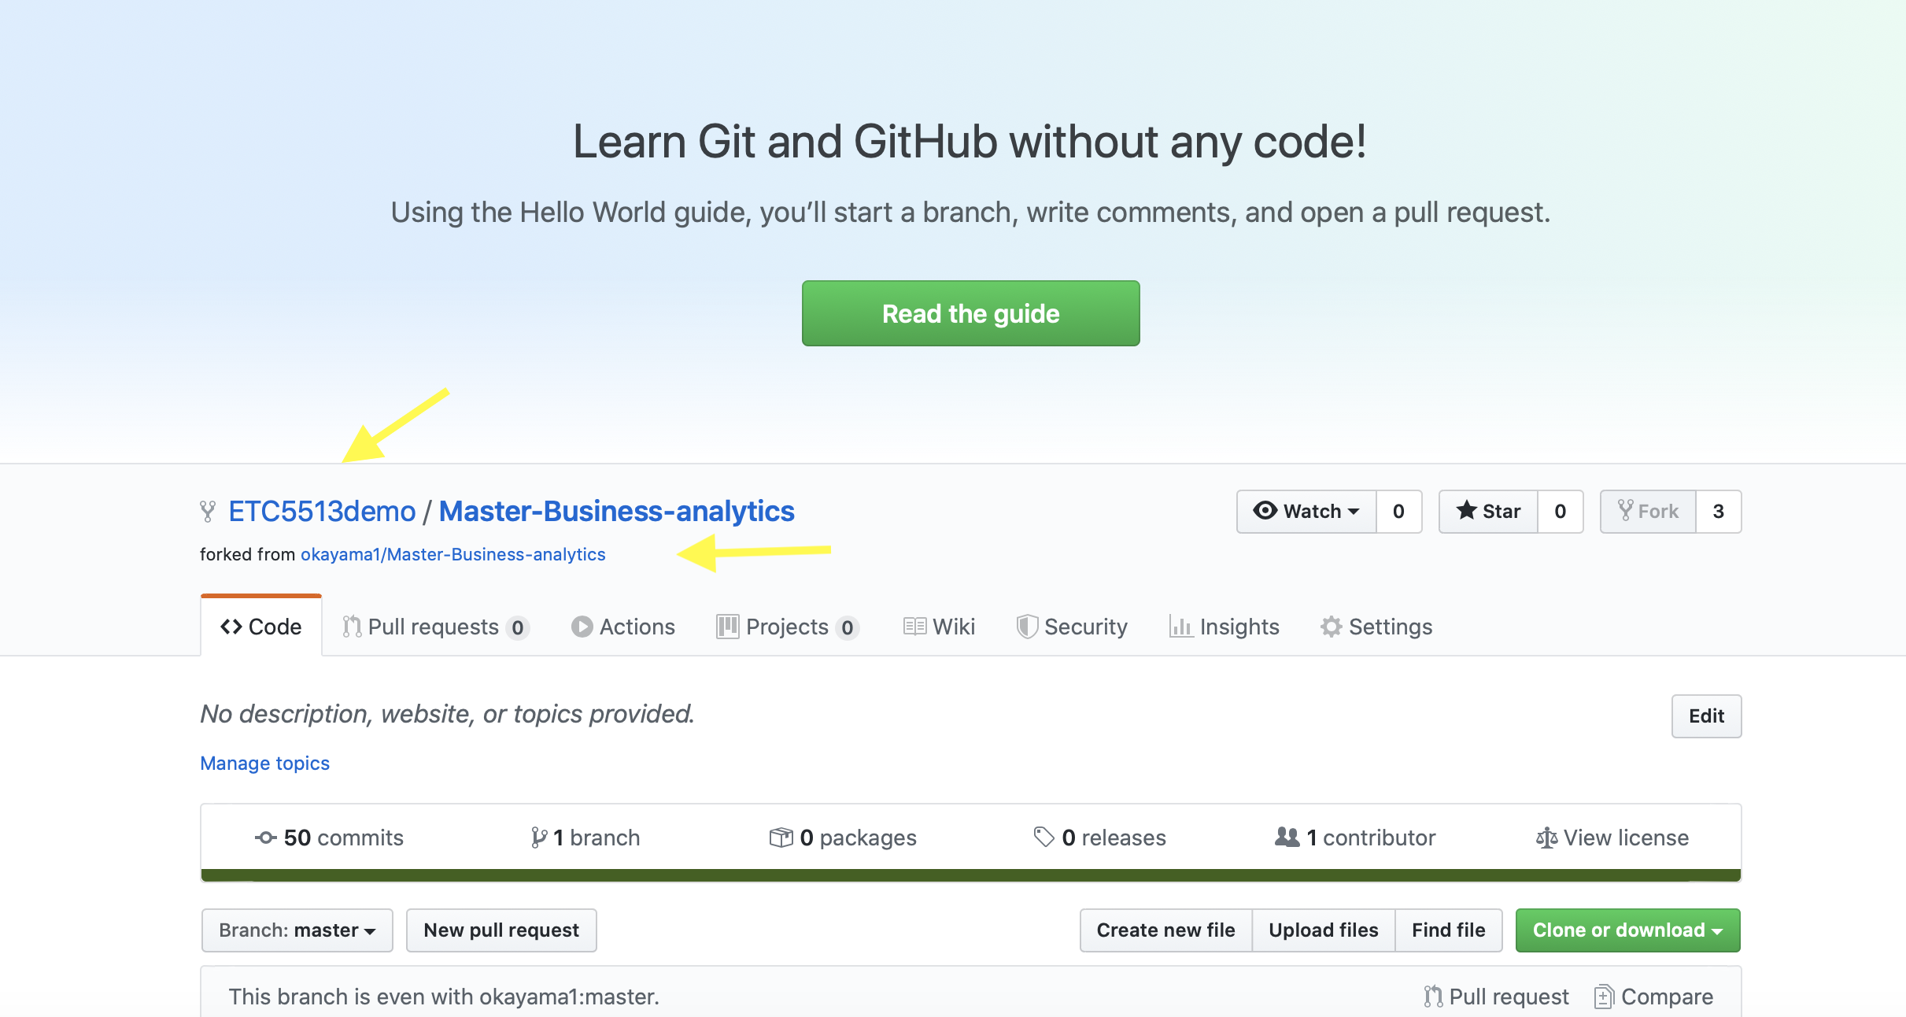Screen dimensions: 1906x1017
Task: Click the Manage topics link
Action: [x=264, y=763]
